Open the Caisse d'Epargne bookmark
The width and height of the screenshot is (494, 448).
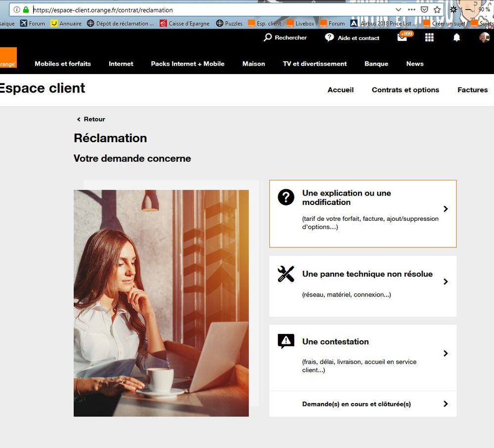[184, 23]
